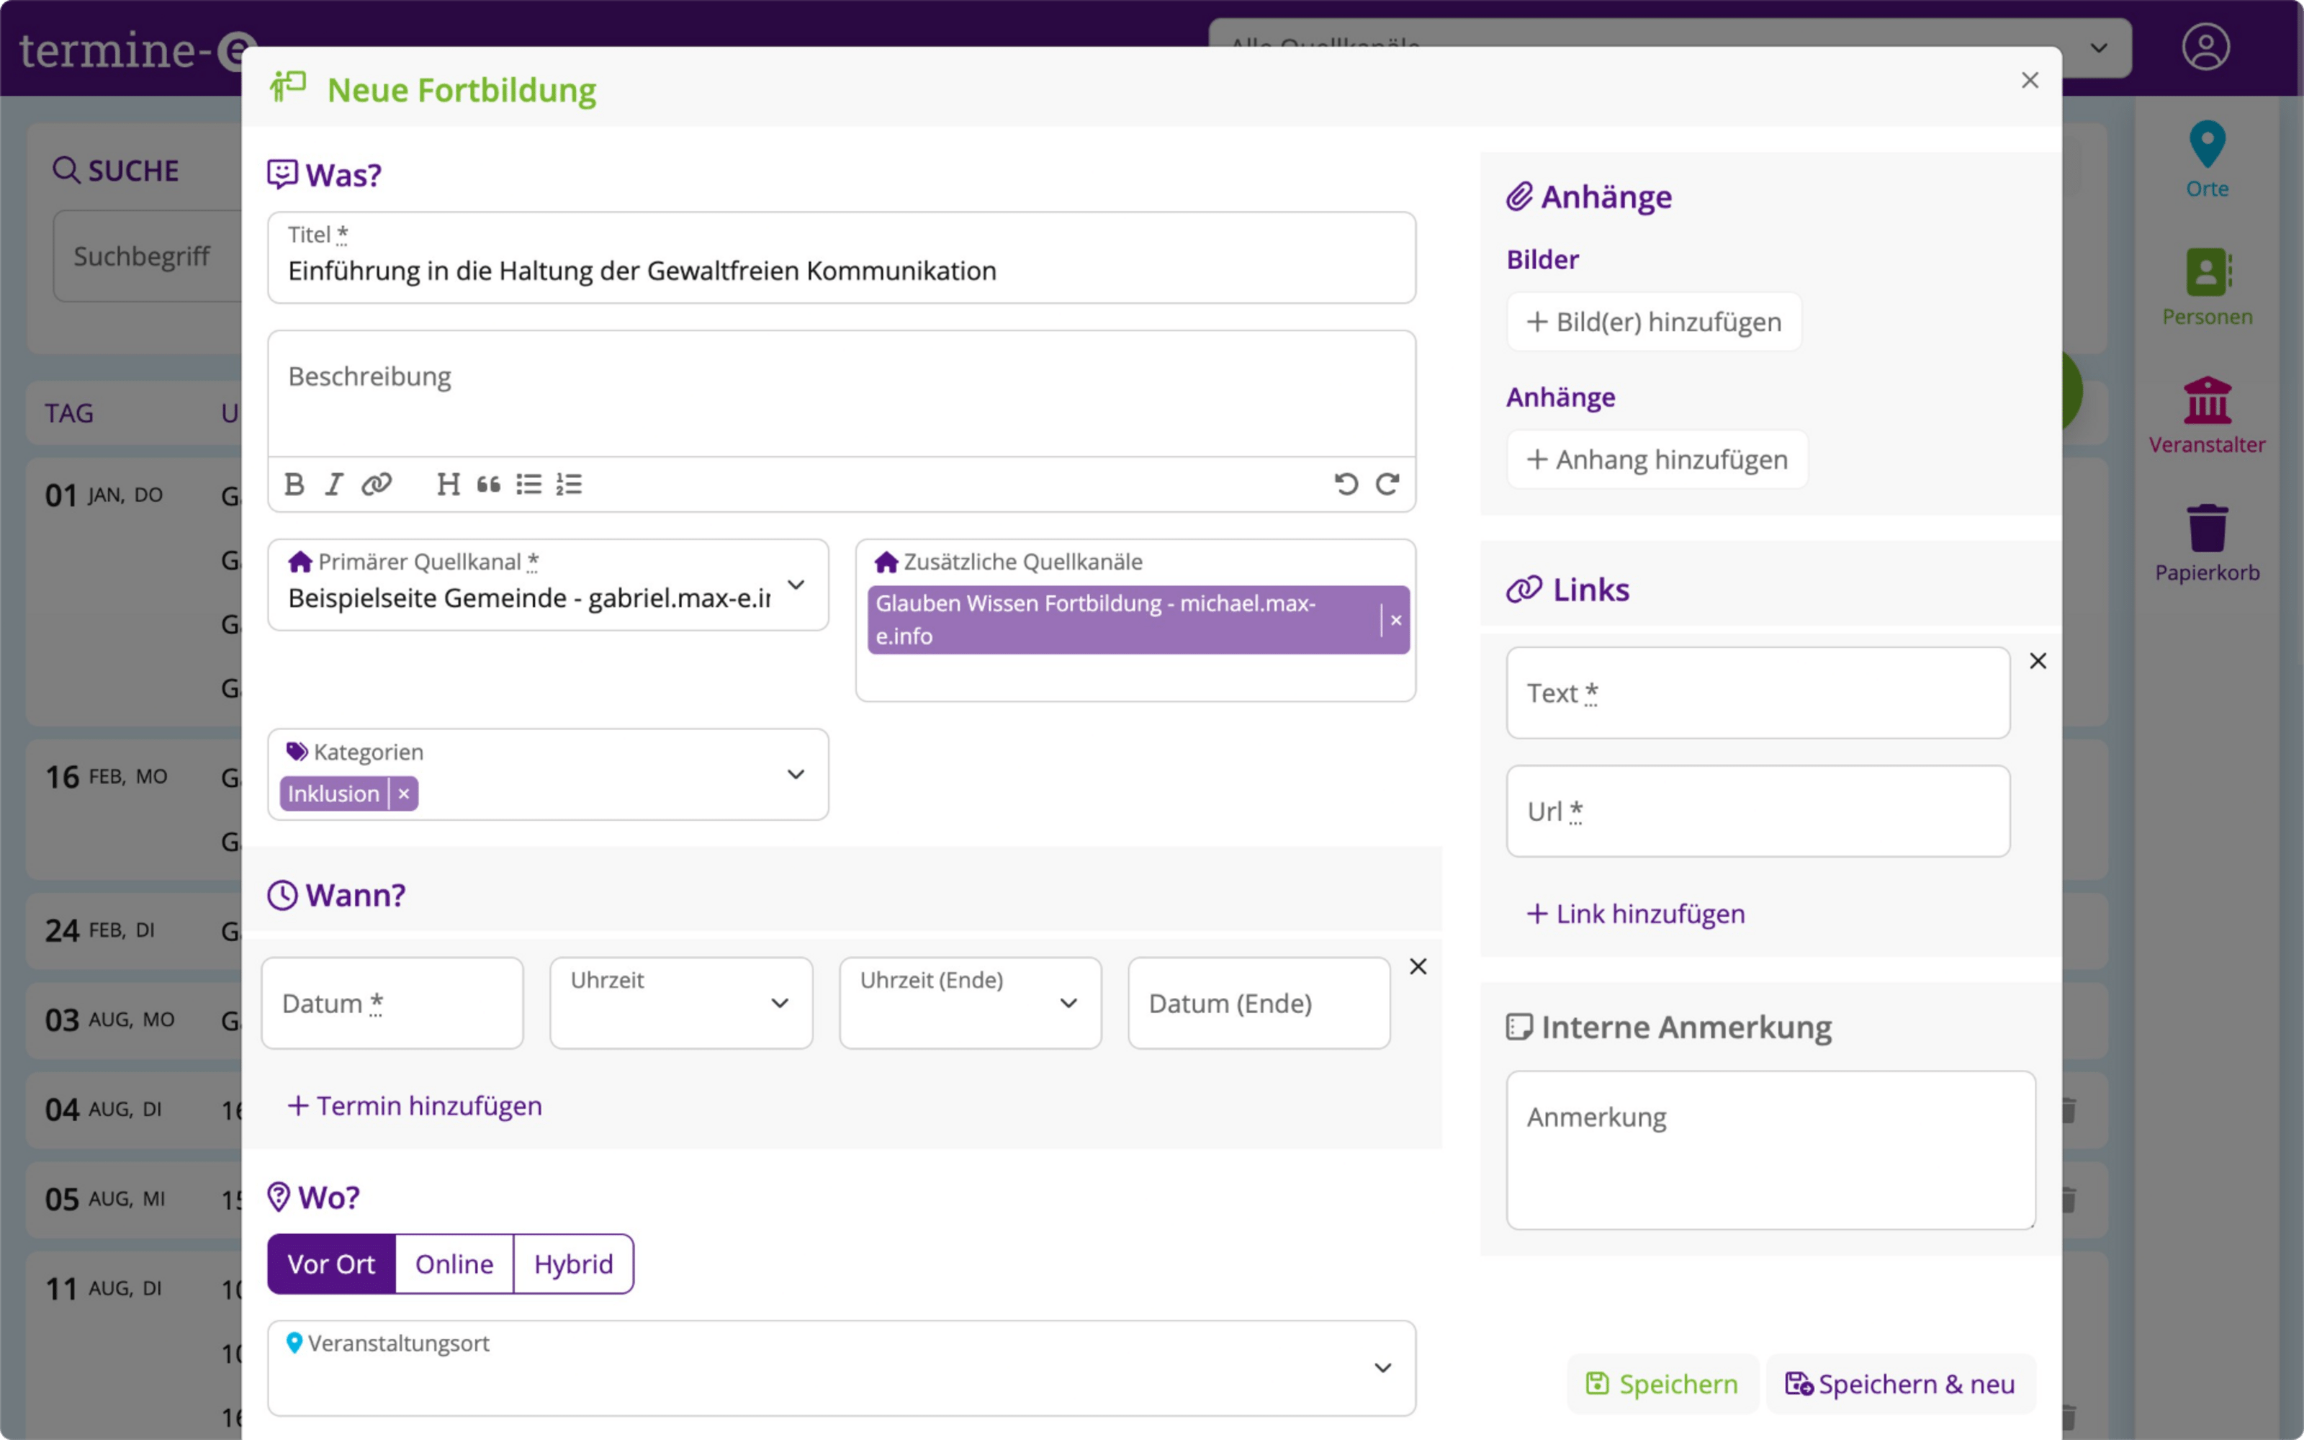Delete the date row in Wann section
The width and height of the screenshot is (2304, 1440).
1418,967
